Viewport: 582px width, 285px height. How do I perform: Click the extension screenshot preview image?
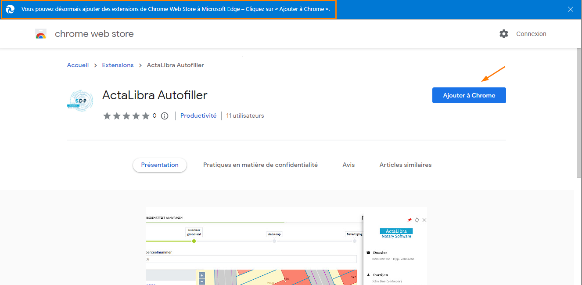coord(287,246)
